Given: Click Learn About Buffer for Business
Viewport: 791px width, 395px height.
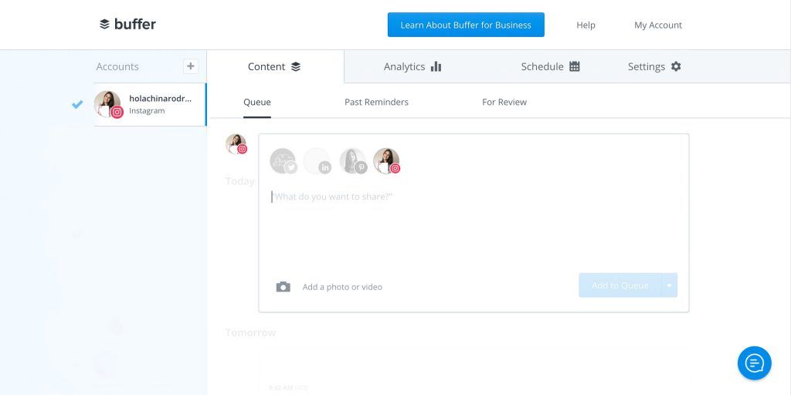Looking at the screenshot, I should [466, 25].
